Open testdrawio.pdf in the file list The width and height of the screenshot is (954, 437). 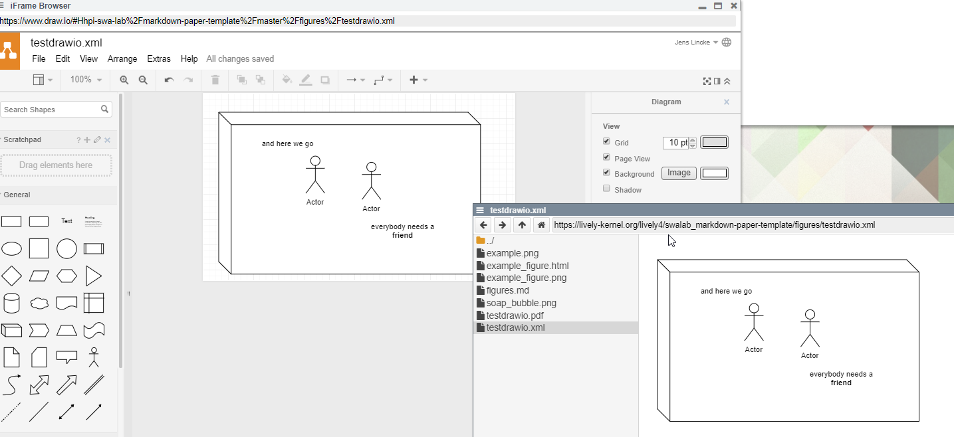[515, 315]
